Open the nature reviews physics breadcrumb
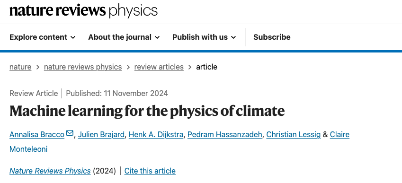The width and height of the screenshot is (402, 183). pos(83,67)
